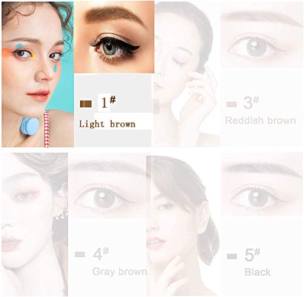Viewport: 304px width, 297px height.
Task: Open the light brown eyebrow close-up photo
Action: [x=114, y=37]
